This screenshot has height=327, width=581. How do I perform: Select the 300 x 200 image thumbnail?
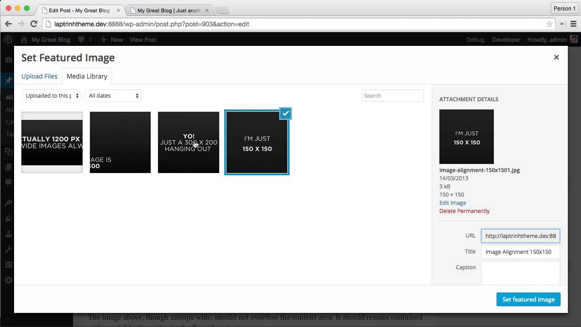[188, 142]
